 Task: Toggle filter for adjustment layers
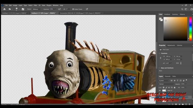pos(175,81)
